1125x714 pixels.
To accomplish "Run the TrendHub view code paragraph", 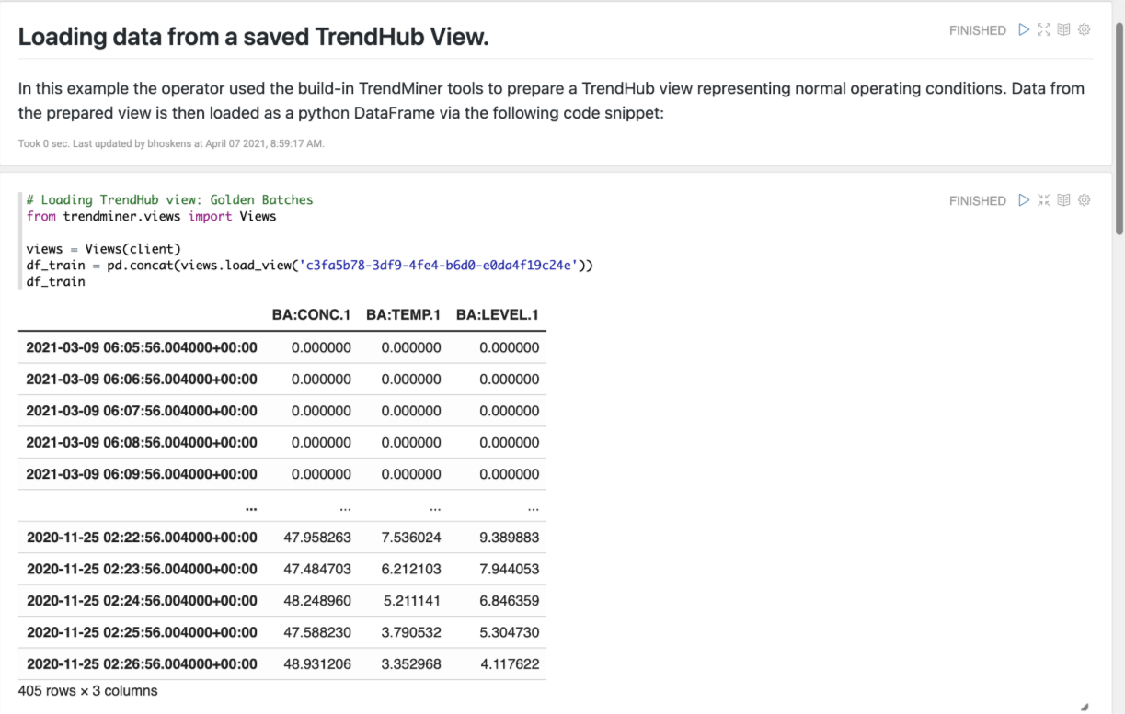I will (1024, 200).
